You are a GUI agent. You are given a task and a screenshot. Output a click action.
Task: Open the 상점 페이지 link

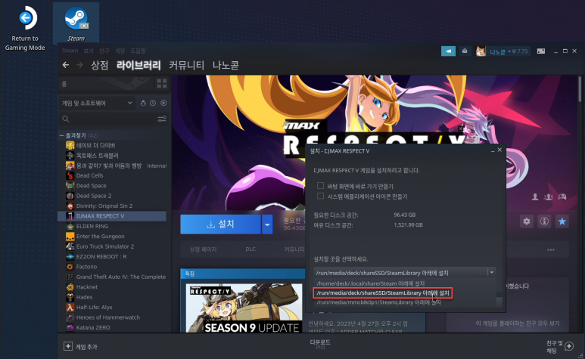tap(203, 249)
